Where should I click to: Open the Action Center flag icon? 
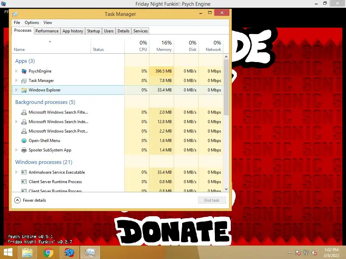point(298,253)
